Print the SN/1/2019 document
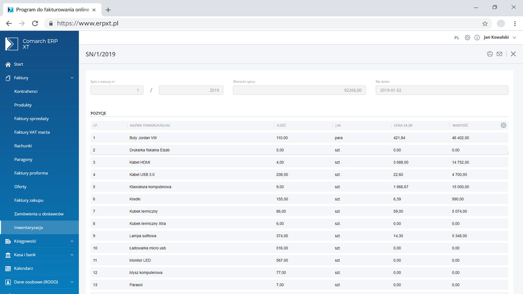Screen dimensions: 523x294 tap(490, 54)
